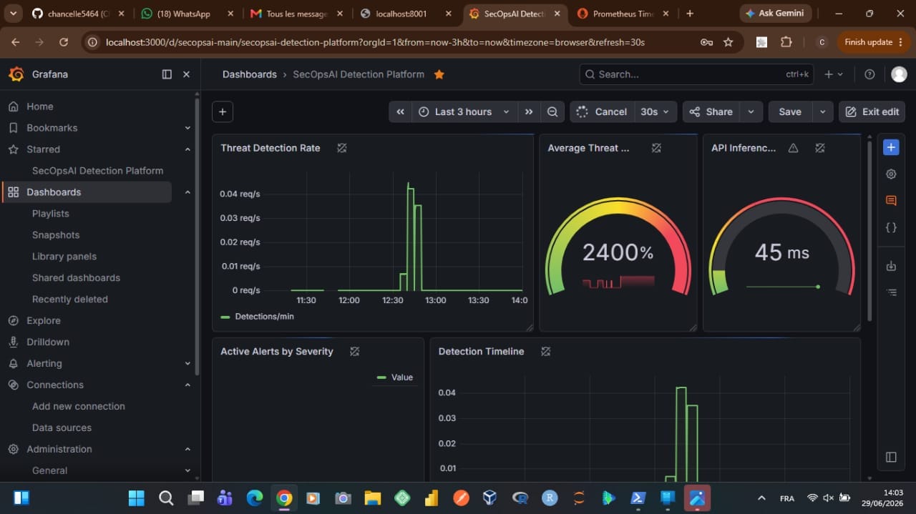Open Last 3 hours time picker

[x=464, y=112]
